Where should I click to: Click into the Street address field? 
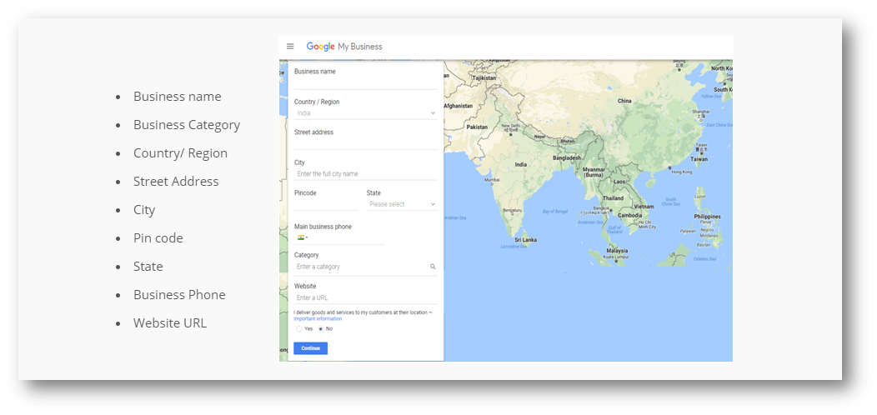pos(365,143)
